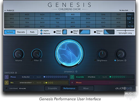This screenshot has height=103, width=140.
Task: Select the DEH syllable cell
Action: [12, 27]
